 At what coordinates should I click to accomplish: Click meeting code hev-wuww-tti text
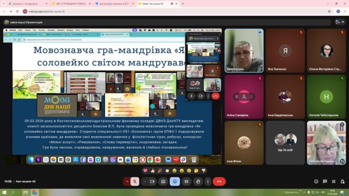tap(26, 181)
